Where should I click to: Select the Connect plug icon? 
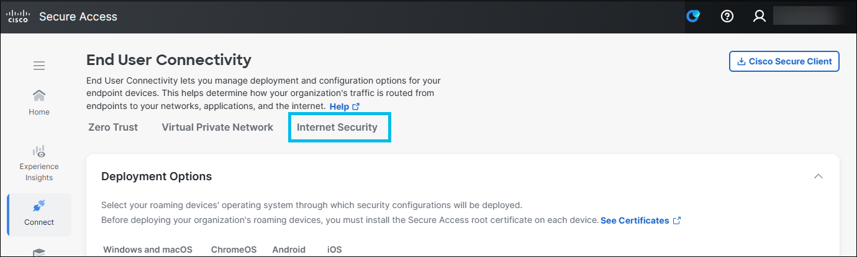click(x=39, y=206)
